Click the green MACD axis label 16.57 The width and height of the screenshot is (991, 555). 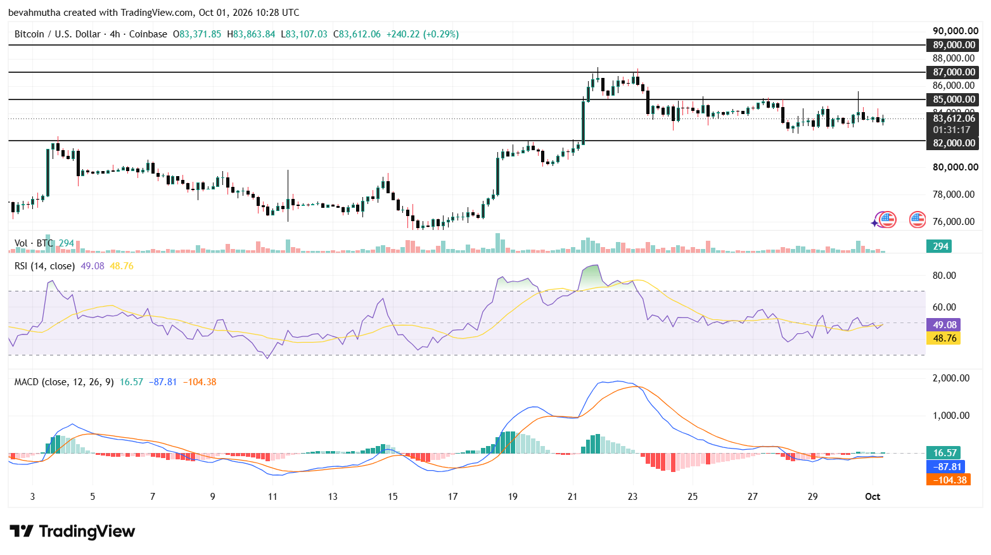(x=944, y=453)
